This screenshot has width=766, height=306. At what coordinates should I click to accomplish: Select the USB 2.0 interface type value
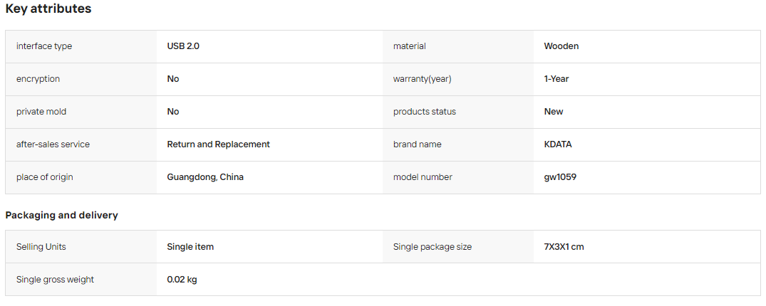coord(183,46)
